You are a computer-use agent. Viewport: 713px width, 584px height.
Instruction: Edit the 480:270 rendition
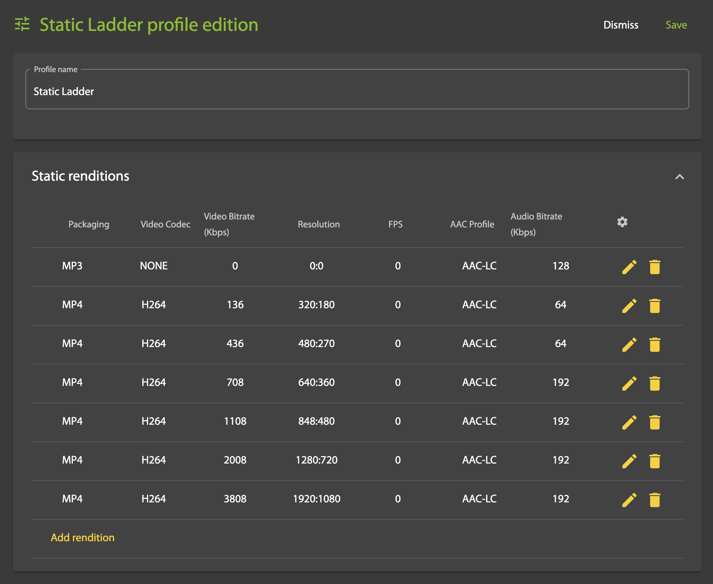coord(629,344)
